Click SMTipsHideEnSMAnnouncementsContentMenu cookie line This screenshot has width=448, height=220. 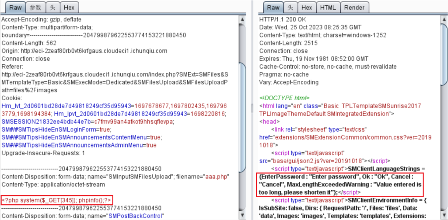81,137
